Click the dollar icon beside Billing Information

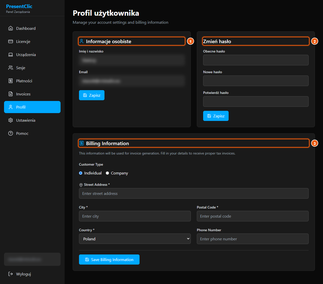pos(82,143)
